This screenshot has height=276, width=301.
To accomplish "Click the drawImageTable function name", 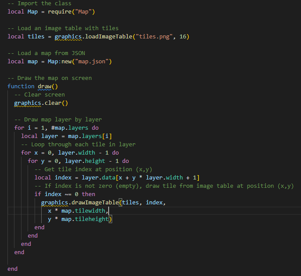I will click(x=95, y=203).
